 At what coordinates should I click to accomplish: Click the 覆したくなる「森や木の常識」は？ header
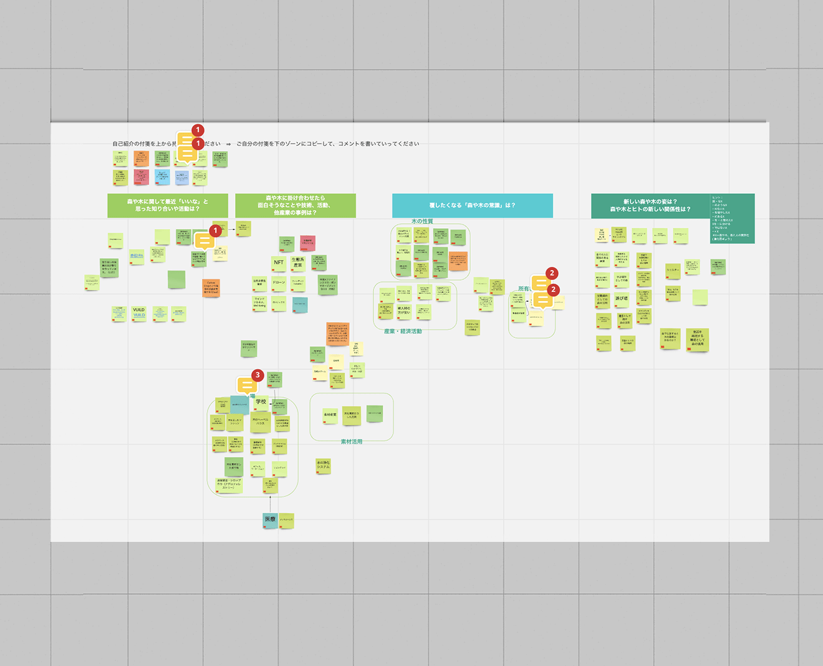pyautogui.click(x=472, y=205)
